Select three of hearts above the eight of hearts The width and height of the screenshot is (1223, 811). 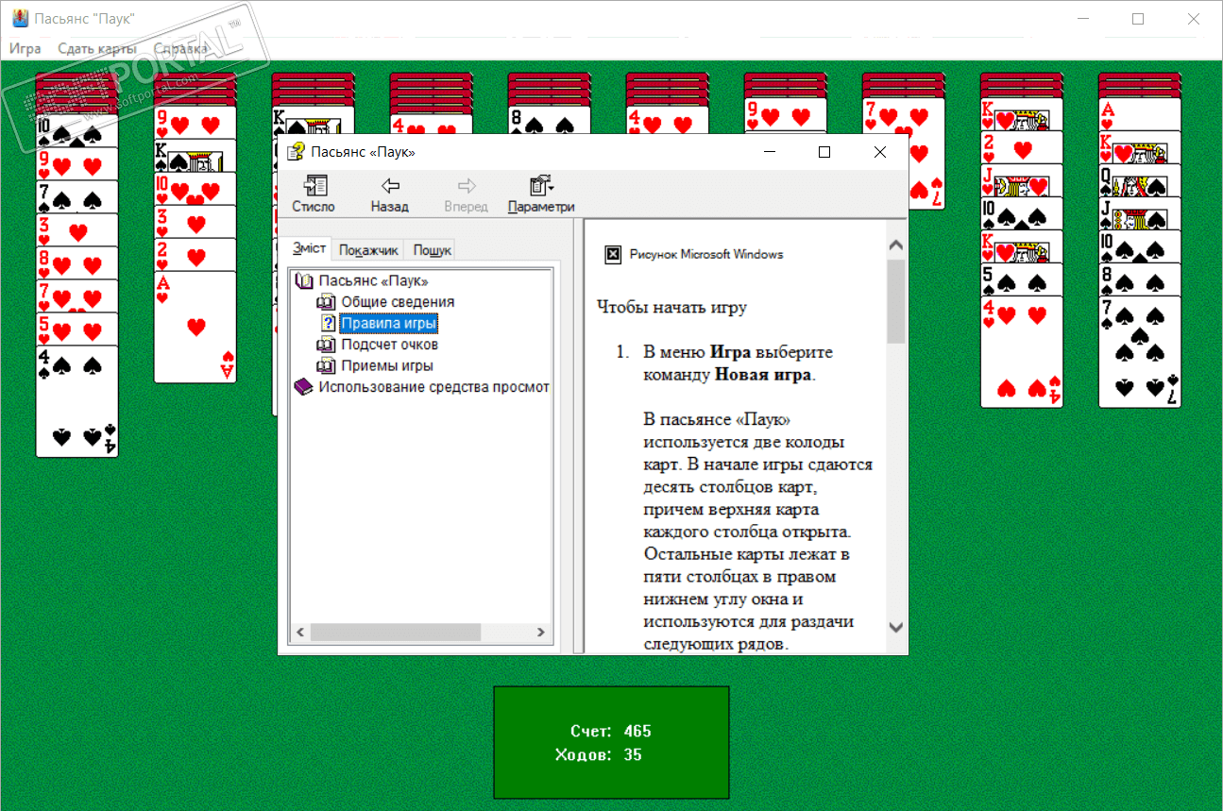tap(77, 230)
